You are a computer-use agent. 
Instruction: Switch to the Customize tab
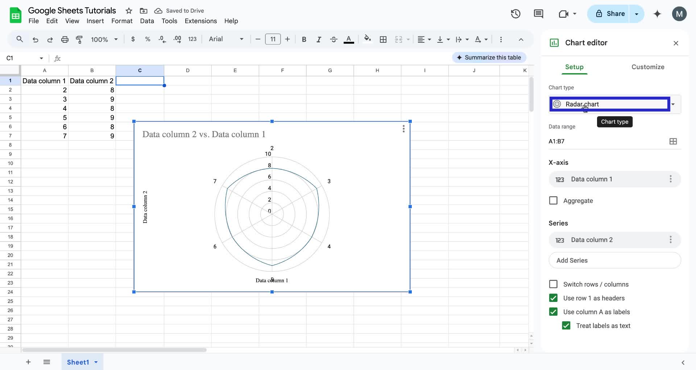tap(648, 67)
